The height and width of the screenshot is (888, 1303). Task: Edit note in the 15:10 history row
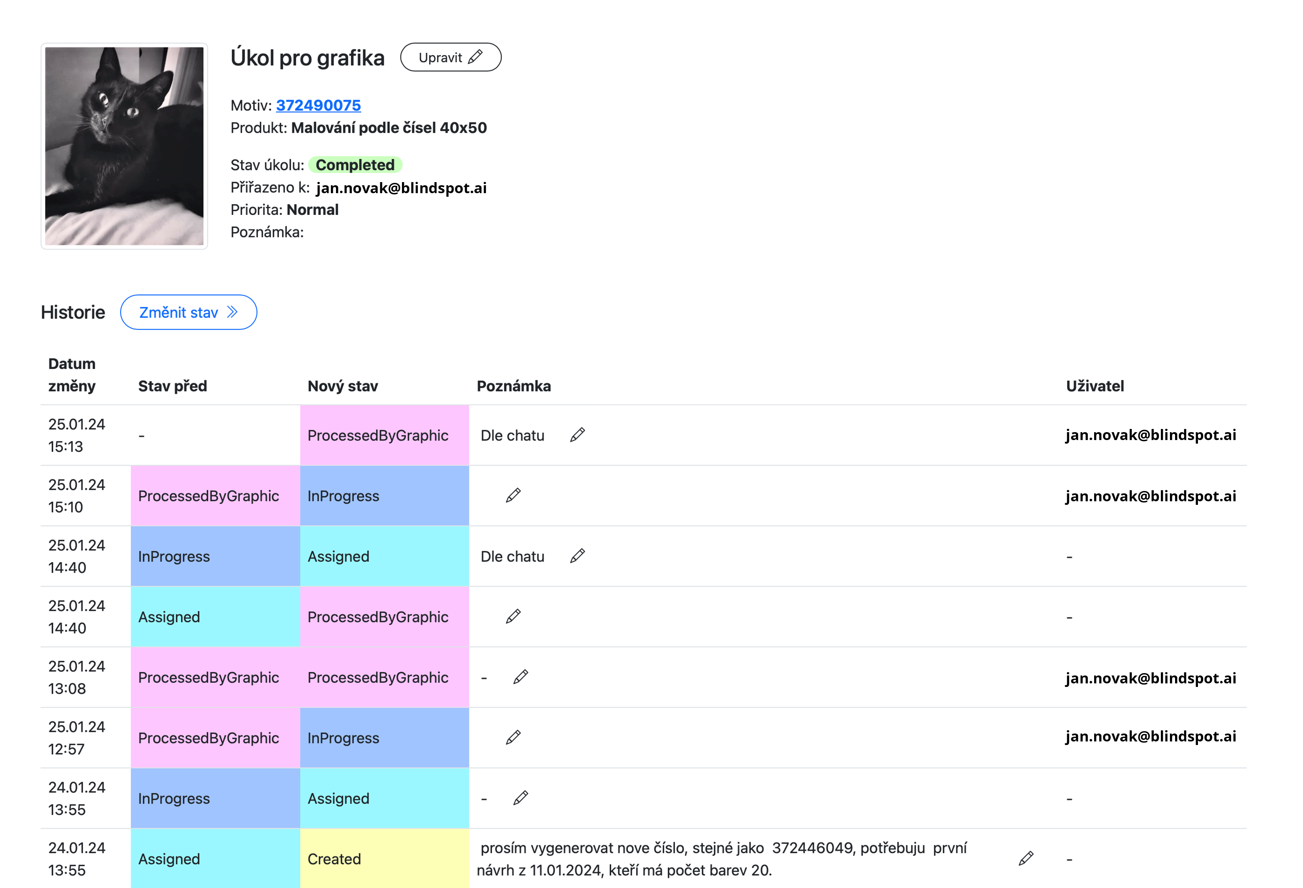point(513,496)
